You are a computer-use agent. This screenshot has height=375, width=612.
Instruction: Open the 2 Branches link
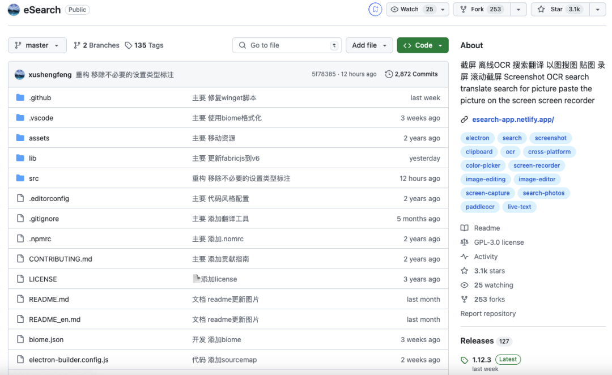tap(96, 45)
